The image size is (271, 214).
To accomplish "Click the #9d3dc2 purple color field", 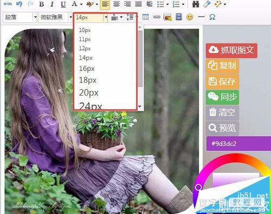I will pos(238,144).
